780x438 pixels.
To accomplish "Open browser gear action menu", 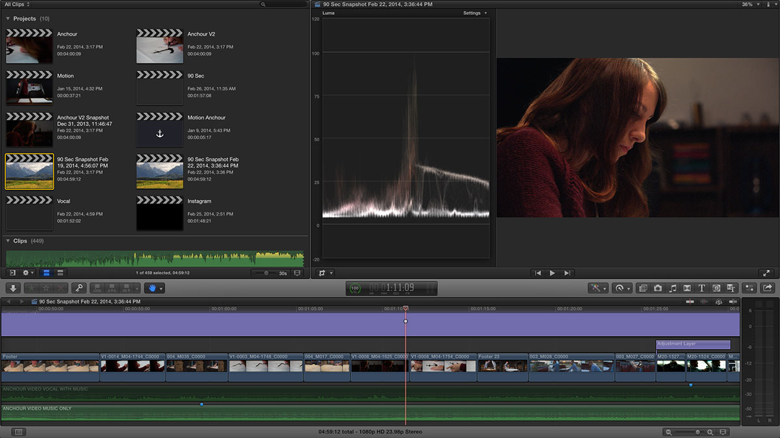I will pos(28,273).
